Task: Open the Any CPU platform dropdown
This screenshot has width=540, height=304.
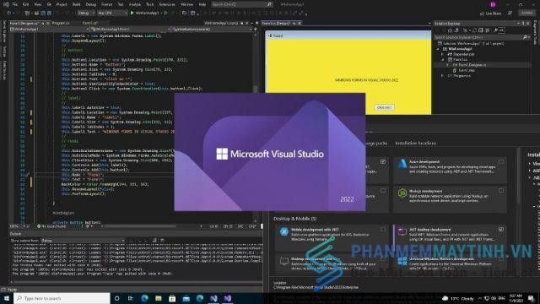Action: 112,14
